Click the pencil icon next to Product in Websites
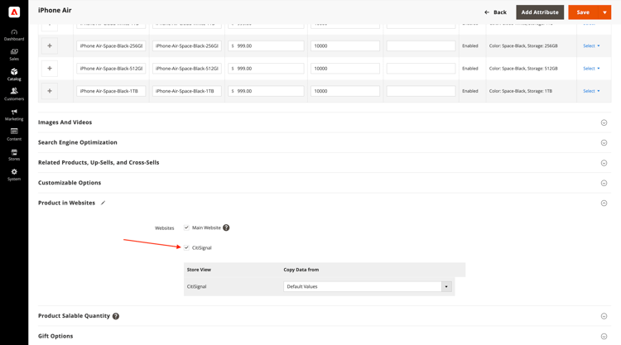Image resolution: width=621 pixels, height=345 pixels. [x=103, y=203]
